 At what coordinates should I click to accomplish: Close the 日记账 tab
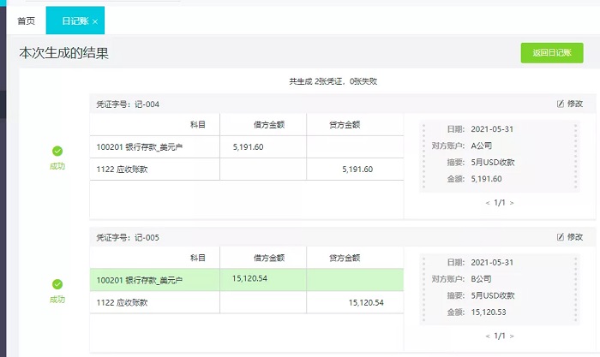tap(95, 21)
